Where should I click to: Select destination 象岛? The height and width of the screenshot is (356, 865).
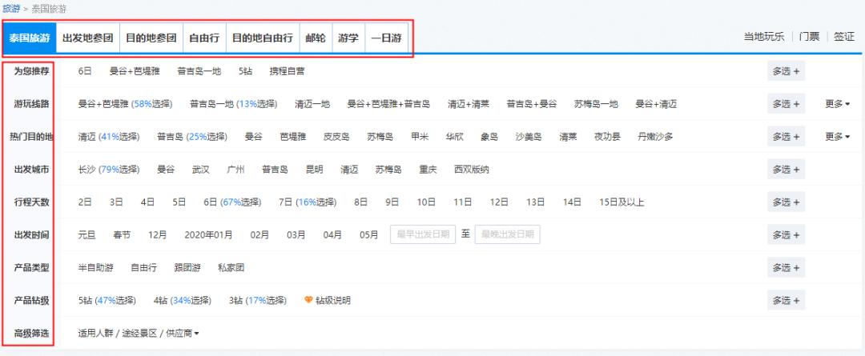click(489, 137)
